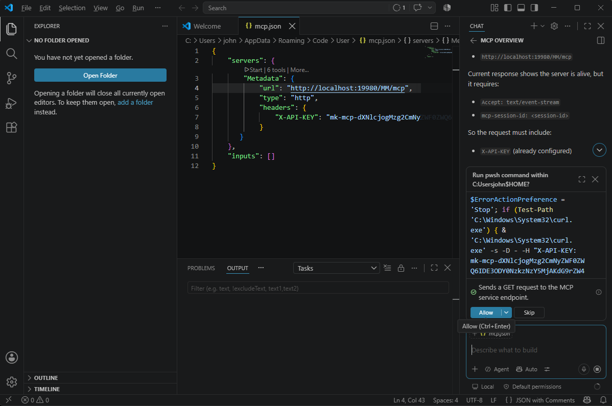
Task: Open chat tools configuration icon
Action: [547, 369]
